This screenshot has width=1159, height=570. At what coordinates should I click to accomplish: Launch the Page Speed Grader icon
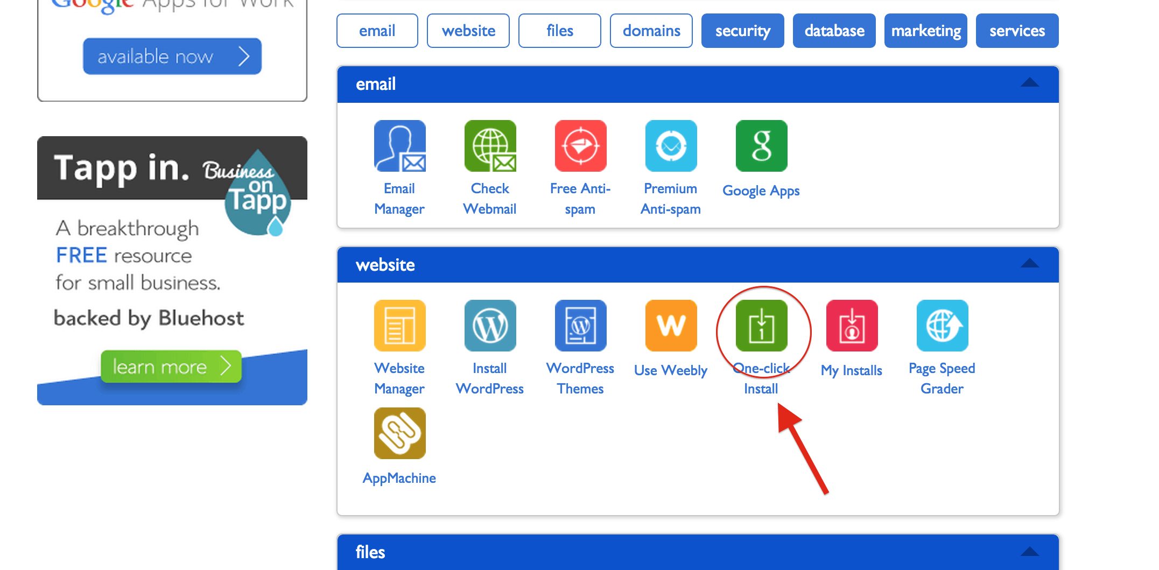(942, 326)
